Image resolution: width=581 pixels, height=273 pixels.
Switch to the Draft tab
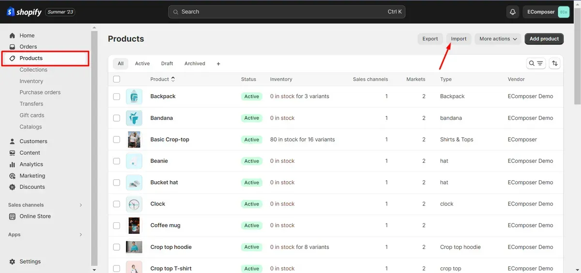167,64
